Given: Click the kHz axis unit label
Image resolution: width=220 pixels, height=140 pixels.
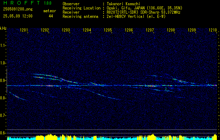Looking at the screenshot, I should click(3, 28).
